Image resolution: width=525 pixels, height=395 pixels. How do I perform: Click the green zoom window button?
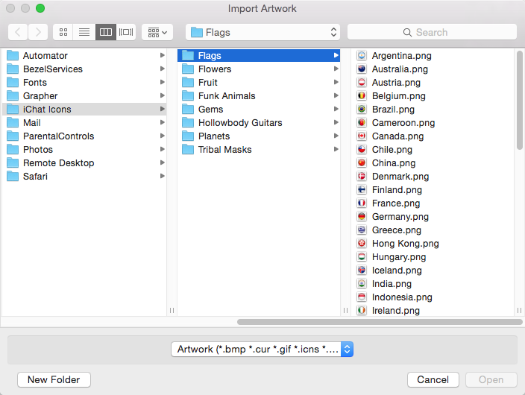click(40, 8)
